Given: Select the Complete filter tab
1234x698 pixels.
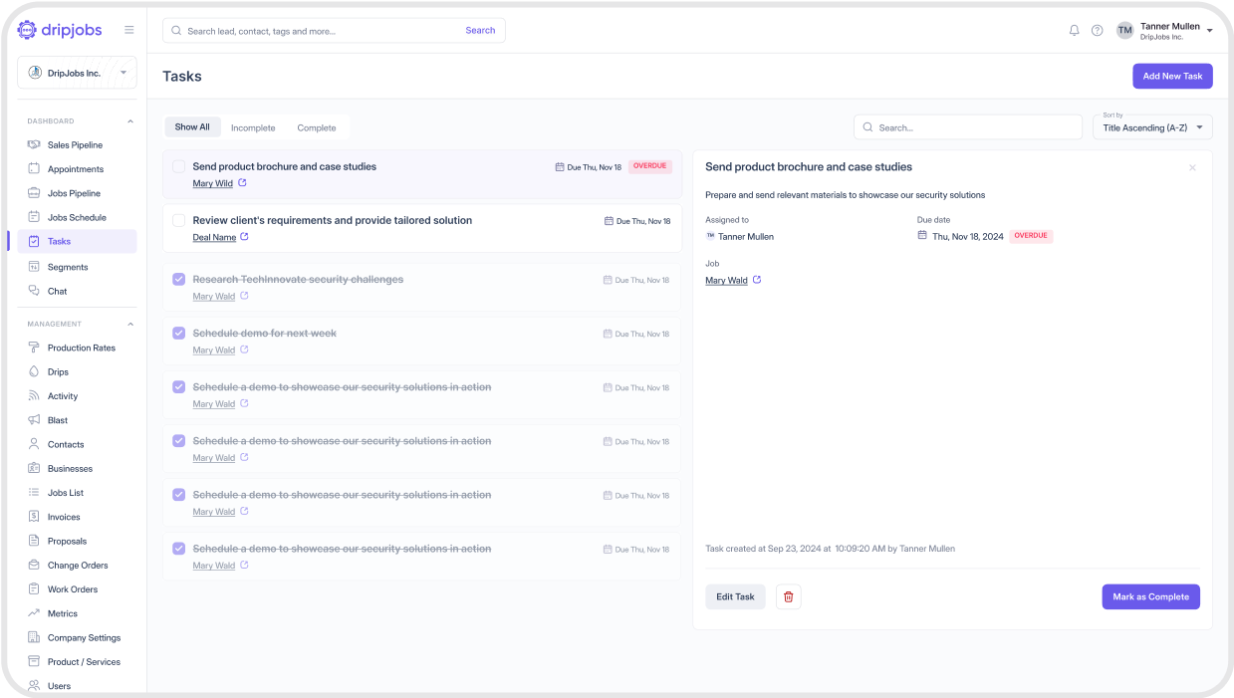Looking at the screenshot, I should coord(316,127).
